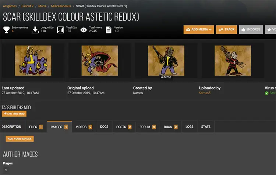Open the Logs tab

[x=190, y=127]
